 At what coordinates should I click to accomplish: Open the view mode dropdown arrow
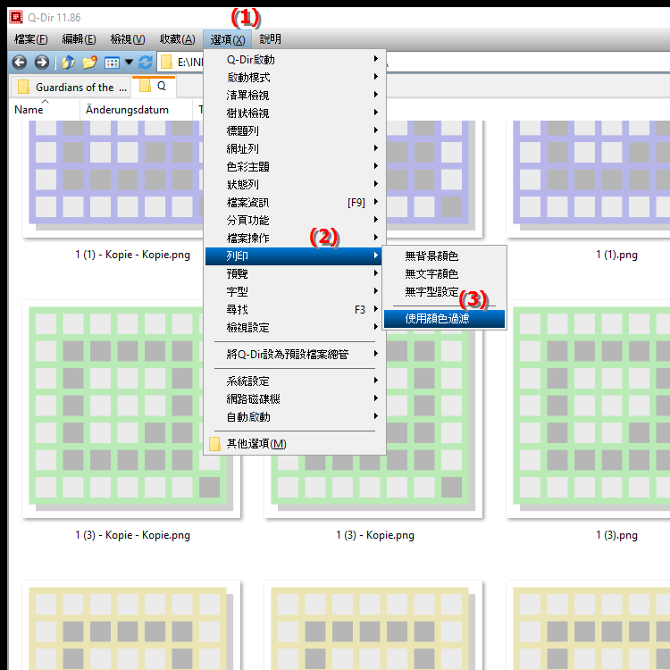click(129, 63)
